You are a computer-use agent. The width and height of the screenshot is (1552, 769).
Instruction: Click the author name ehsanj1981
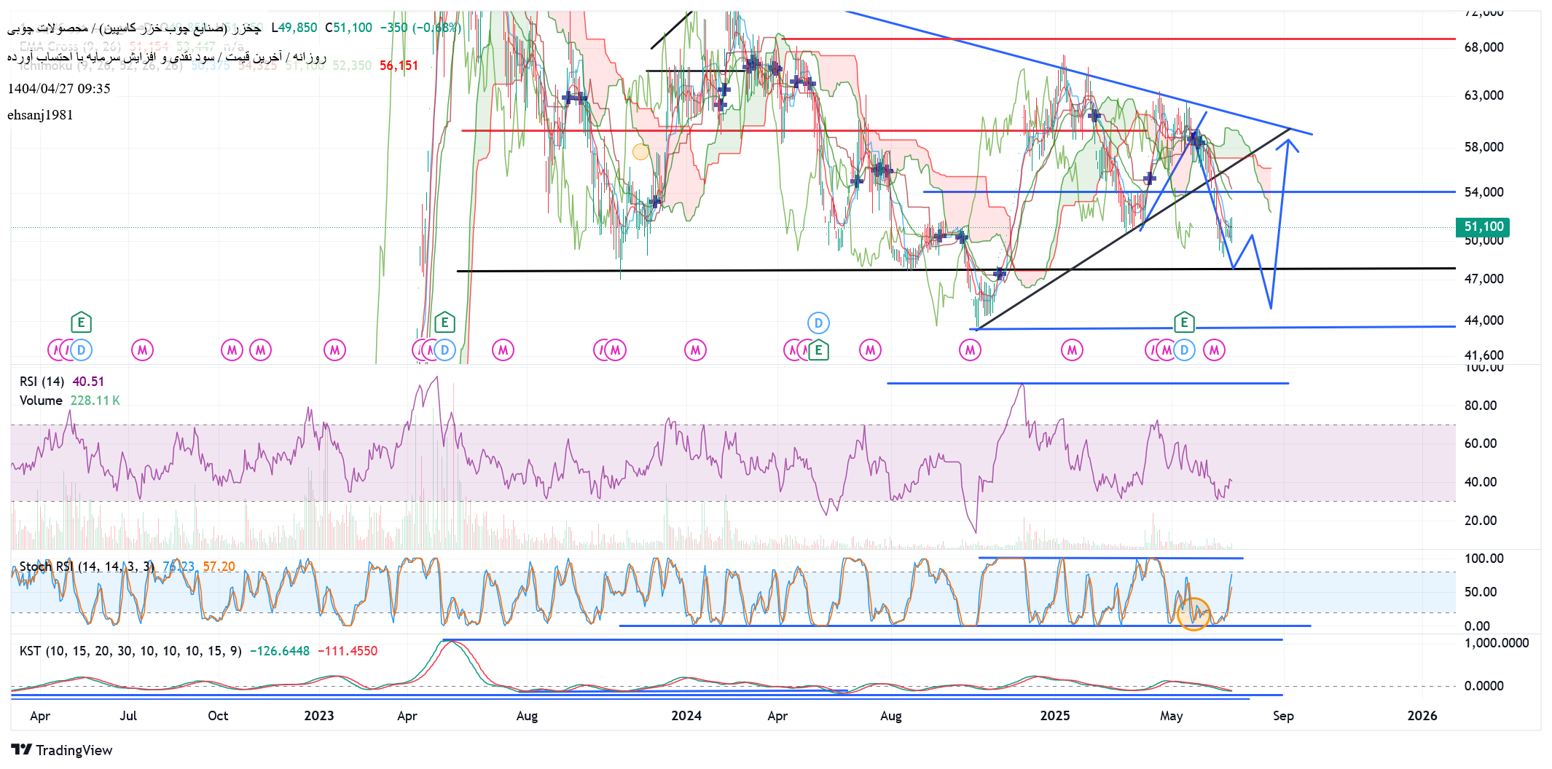point(40,115)
